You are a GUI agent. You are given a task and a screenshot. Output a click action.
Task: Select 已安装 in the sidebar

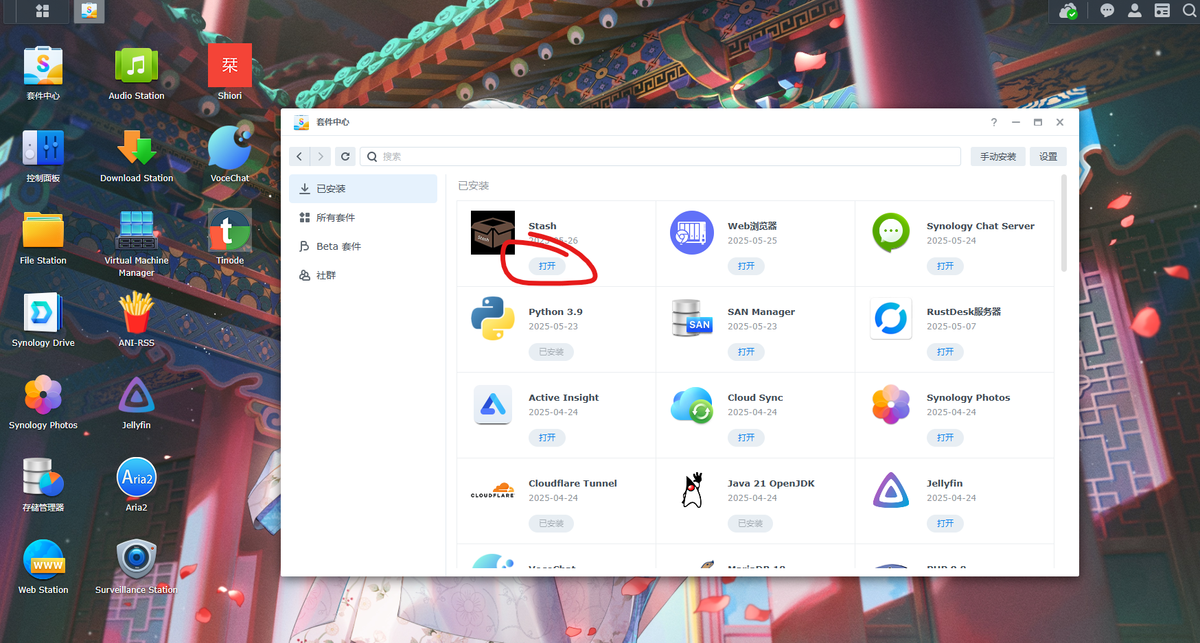(x=363, y=189)
